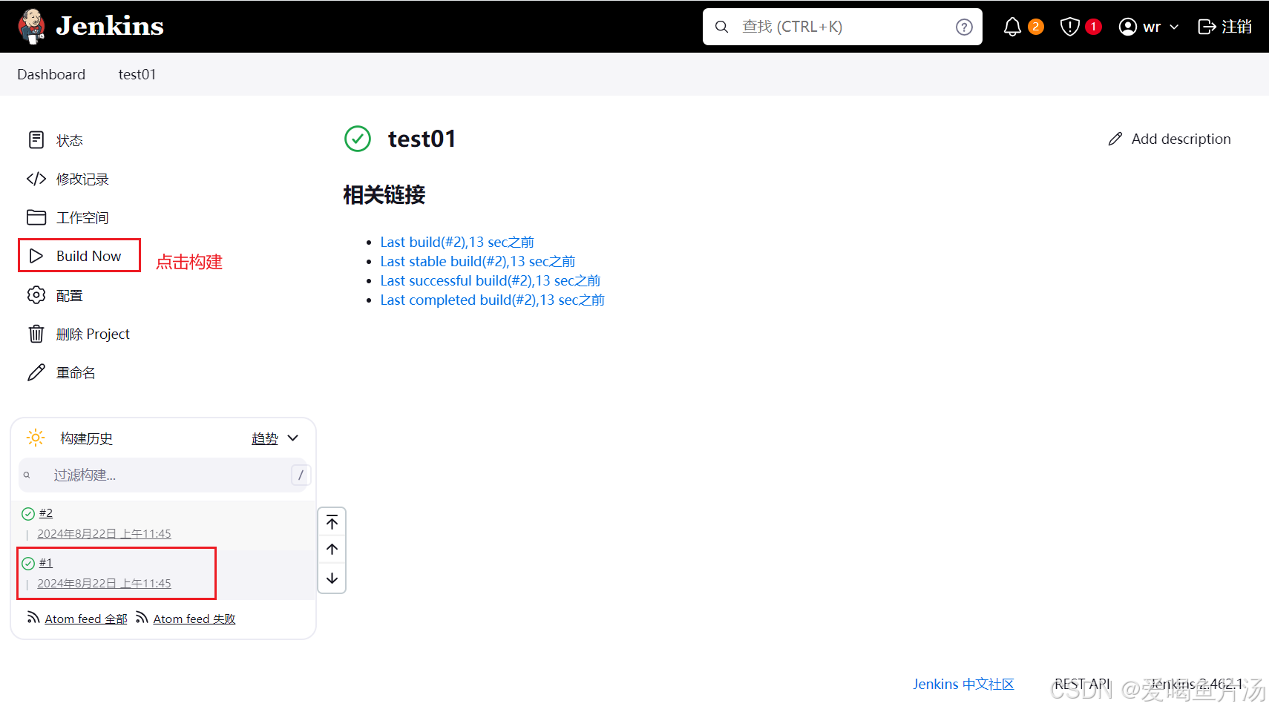Viewport: 1269px width, 712px height.
Task: Open the 工作空间 workspace menu item
Action: (82, 217)
